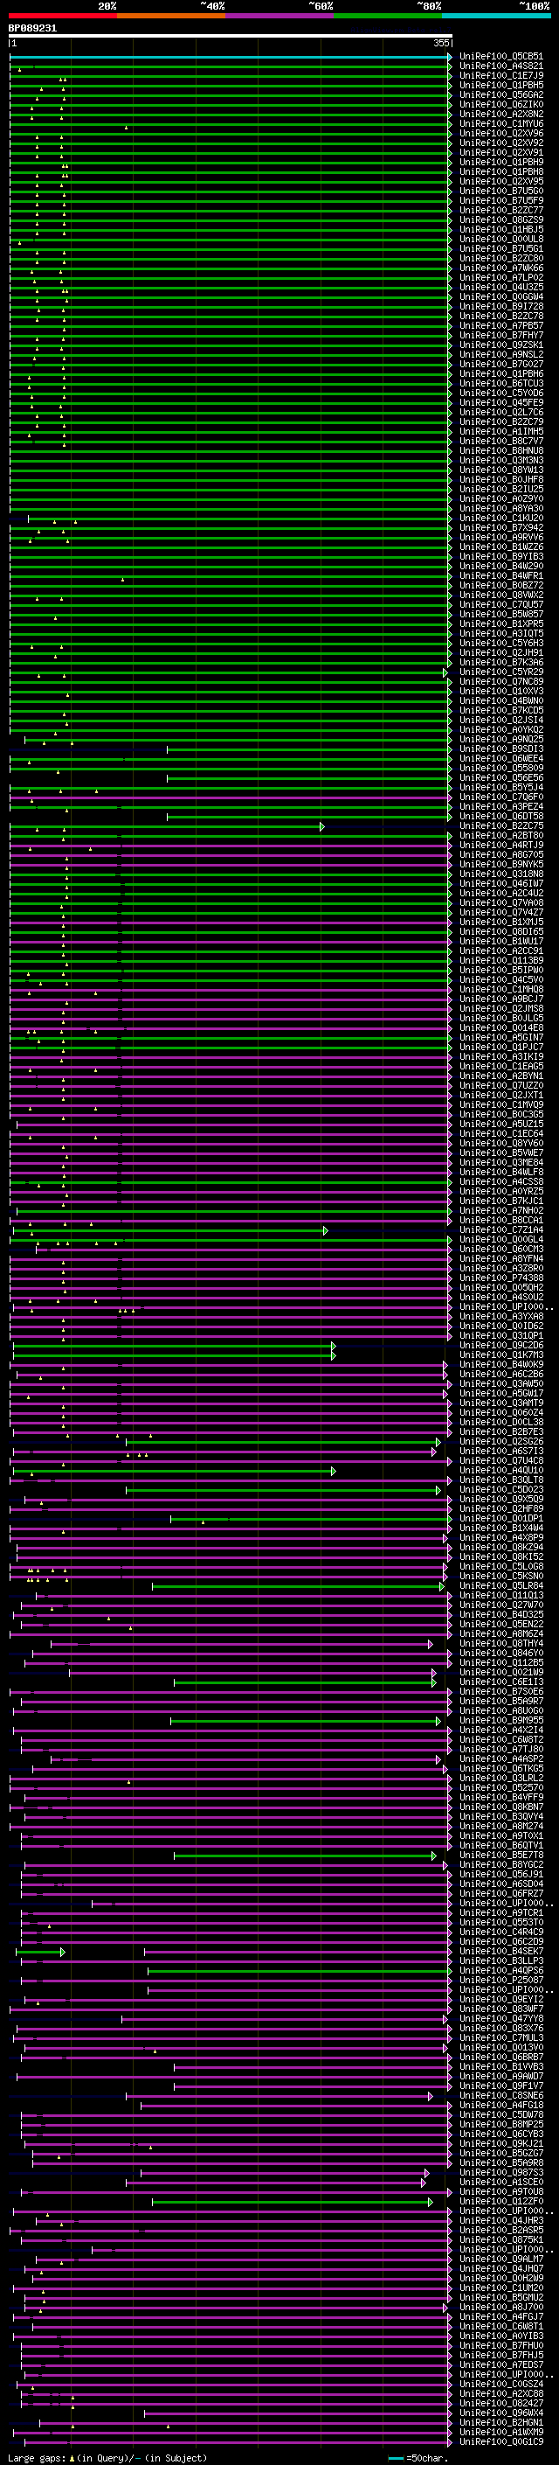Select label UniRef100_A1IMH5
559x2465 pixels.
[500, 433]
